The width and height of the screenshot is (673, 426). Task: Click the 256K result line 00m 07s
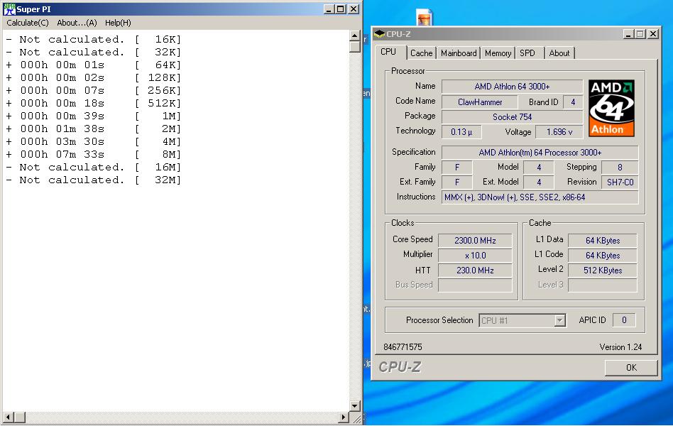pos(93,90)
